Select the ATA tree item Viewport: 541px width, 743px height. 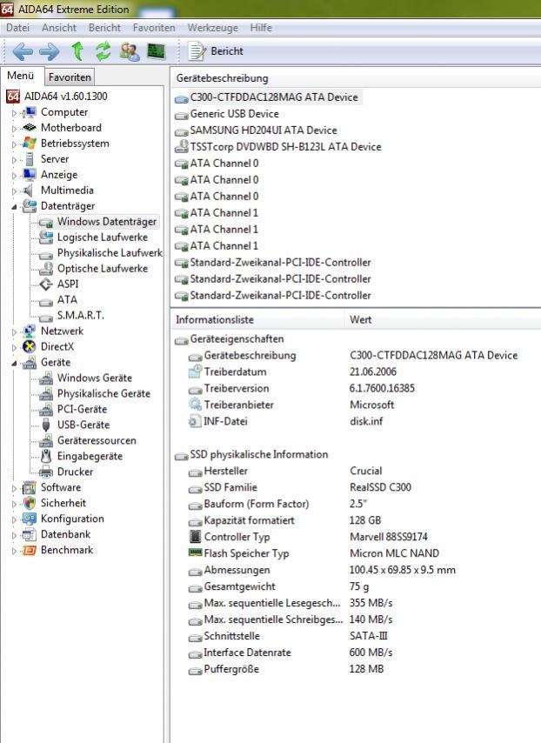[x=57, y=300]
